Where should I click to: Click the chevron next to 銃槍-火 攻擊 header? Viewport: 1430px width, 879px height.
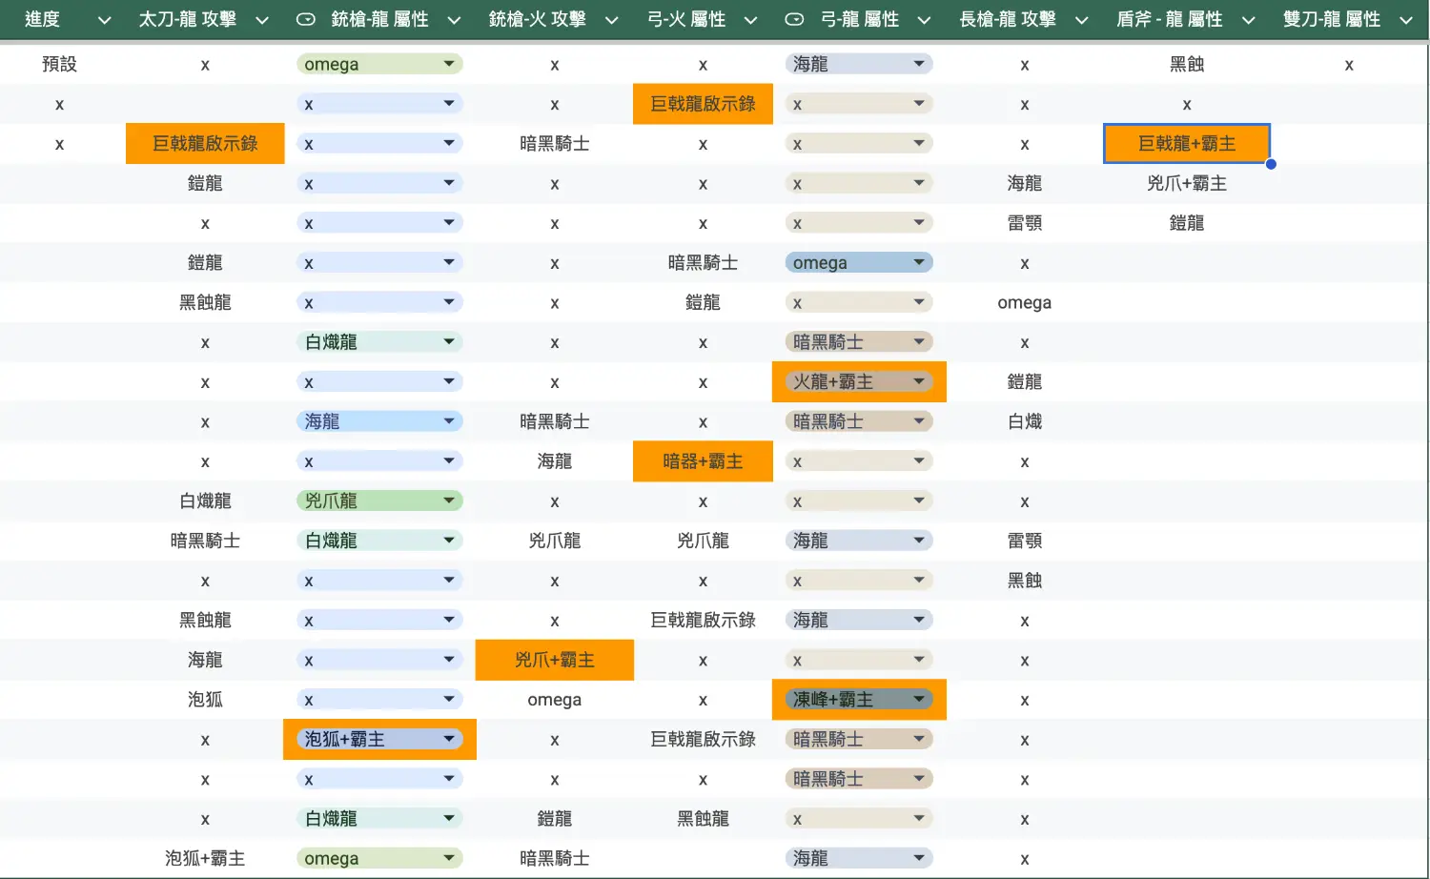coord(612,20)
